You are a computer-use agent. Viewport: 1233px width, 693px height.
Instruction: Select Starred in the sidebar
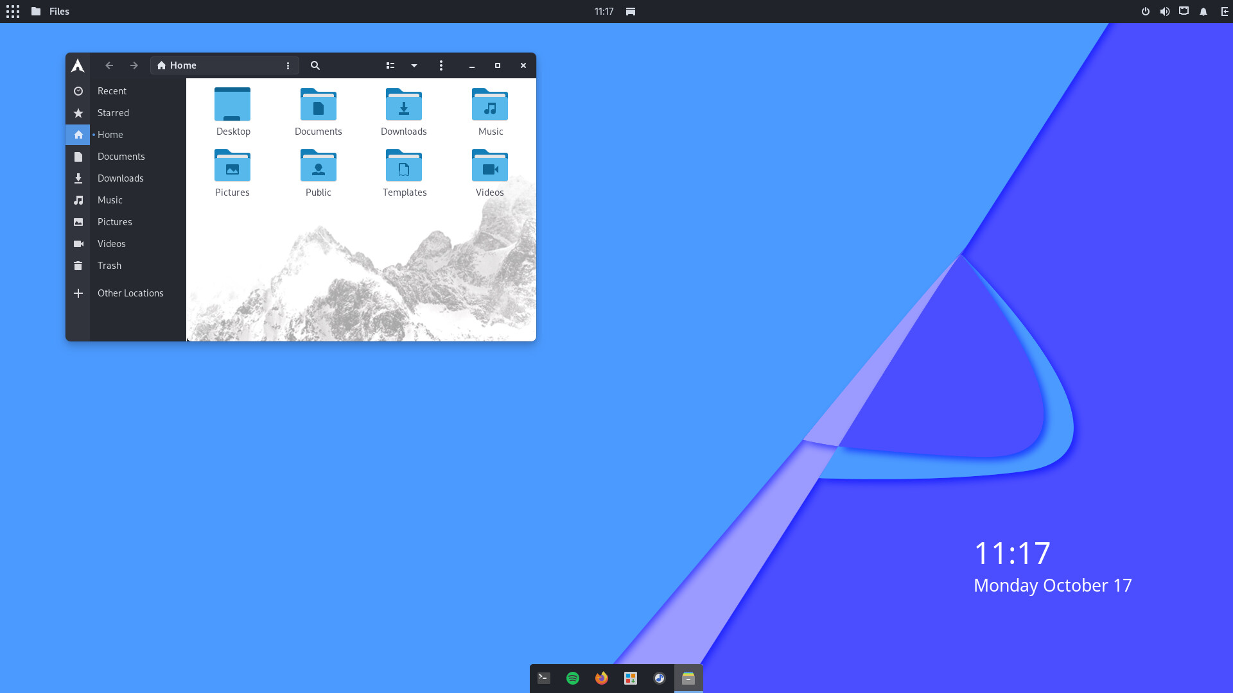(x=126, y=113)
